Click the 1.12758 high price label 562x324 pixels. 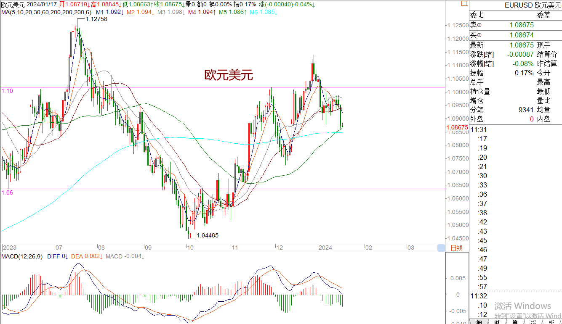tap(96, 19)
